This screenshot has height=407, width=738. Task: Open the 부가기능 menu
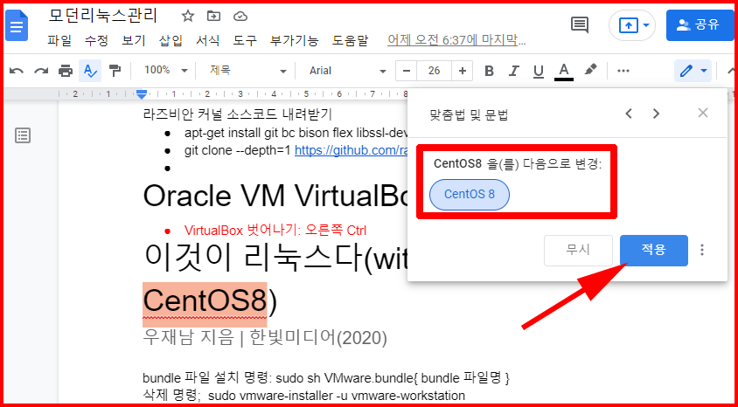(294, 40)
